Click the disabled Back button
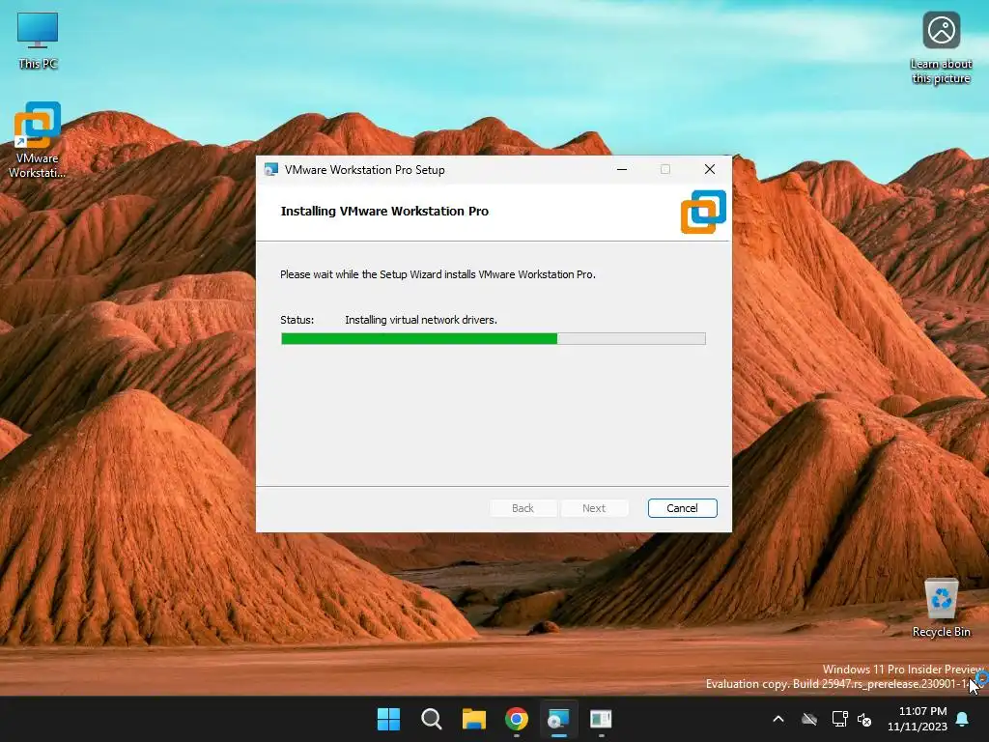 523,508
